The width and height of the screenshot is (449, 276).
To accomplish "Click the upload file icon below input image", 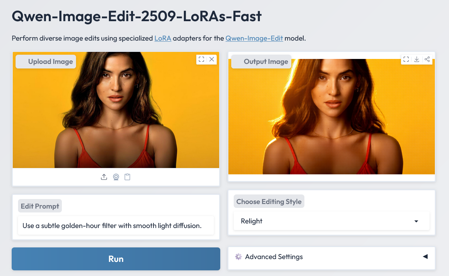I will 104,177.
